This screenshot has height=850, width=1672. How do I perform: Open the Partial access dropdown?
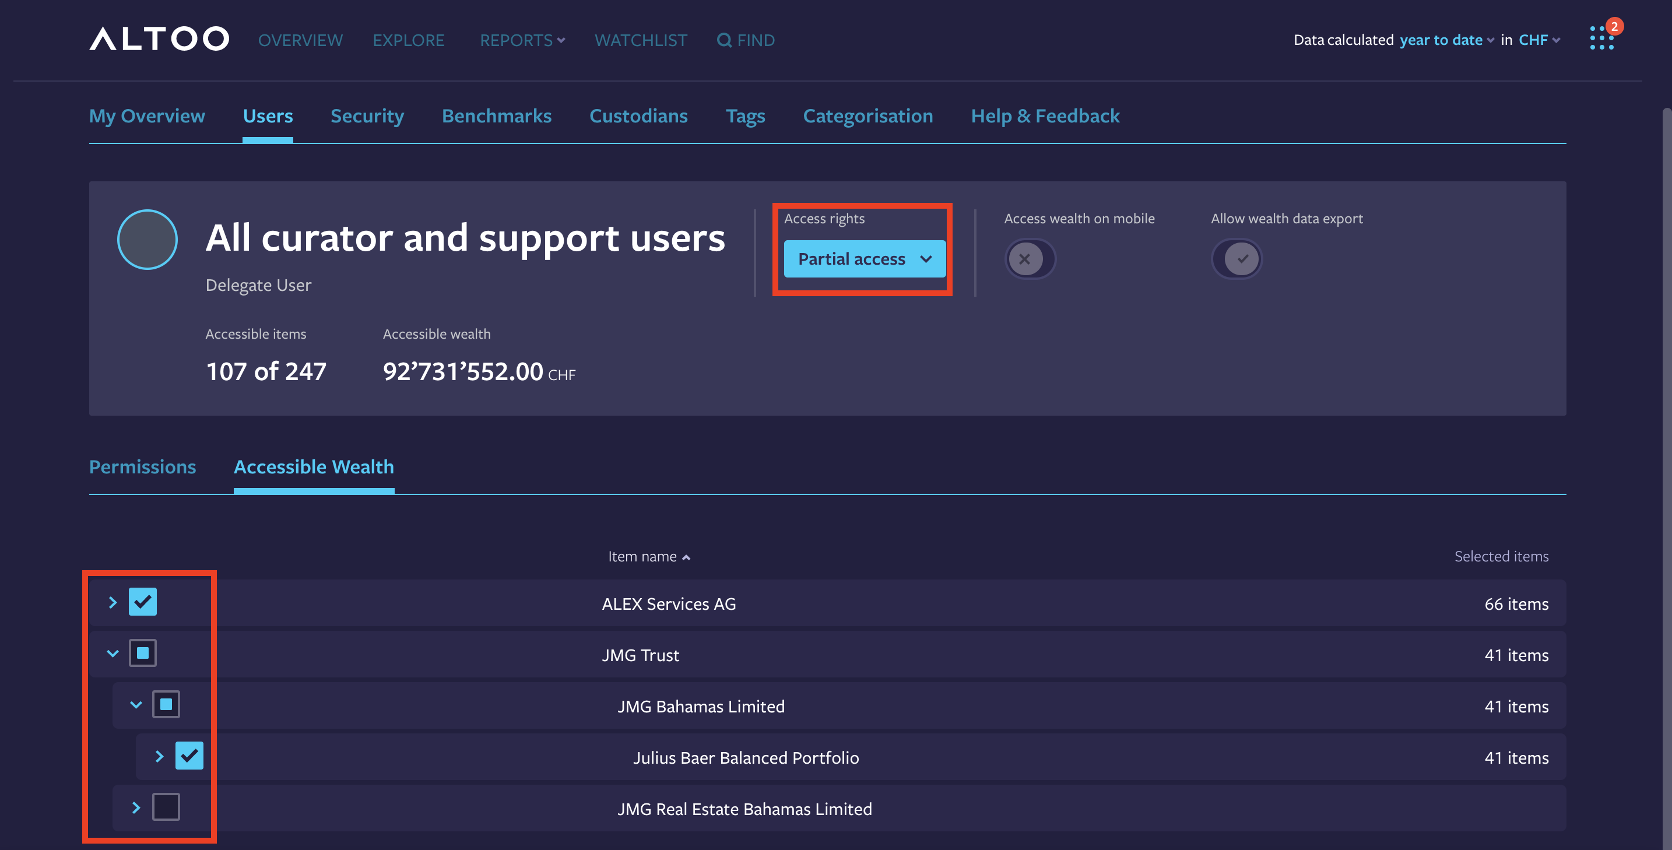(x=865, y=259)
